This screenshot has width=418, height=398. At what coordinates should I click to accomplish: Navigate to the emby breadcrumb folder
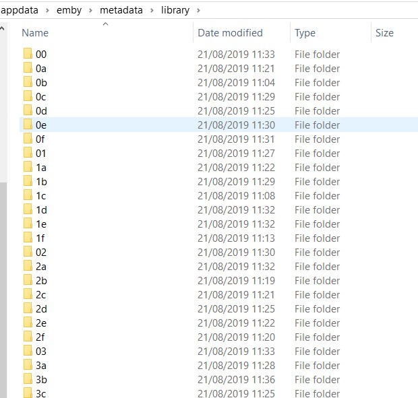(69, 11)
